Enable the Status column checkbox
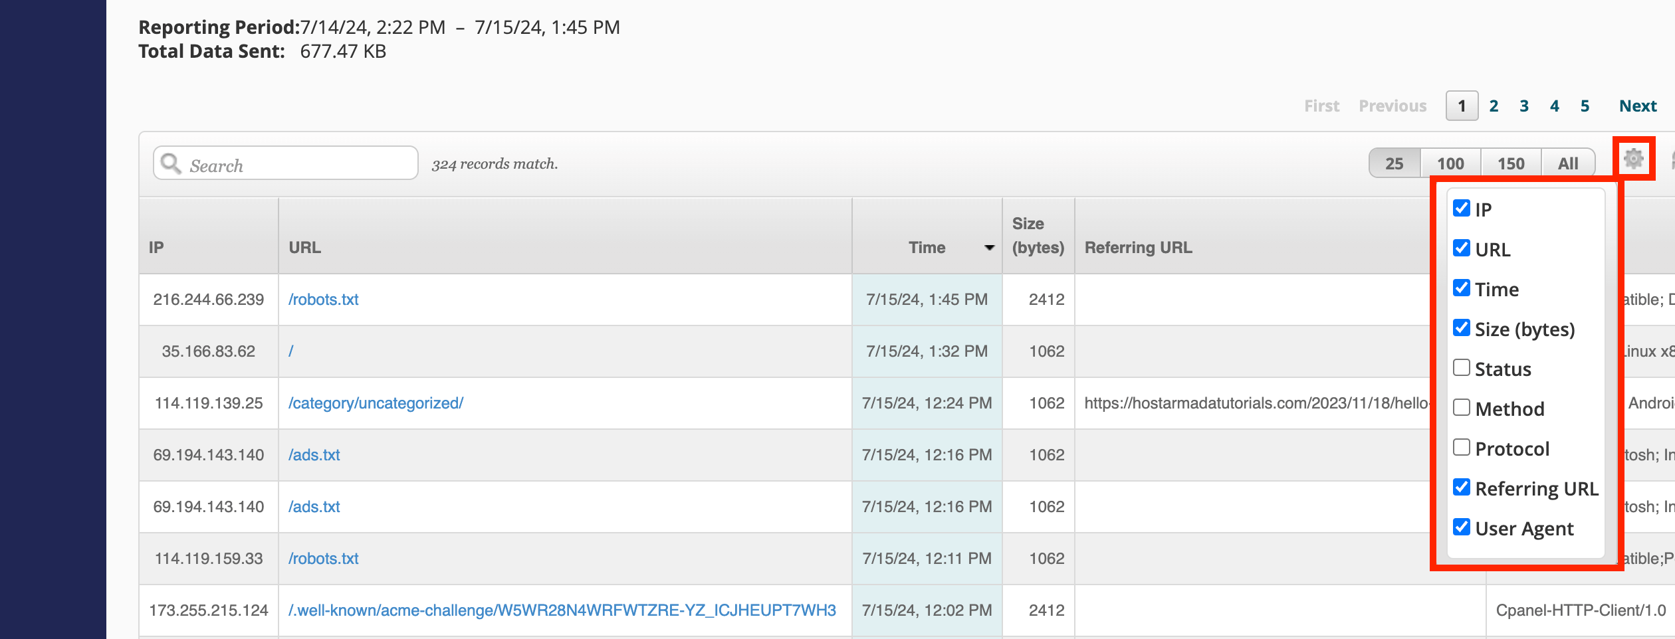The height and width of the screenshot is (639, 1675). (x=1461, y=367)
